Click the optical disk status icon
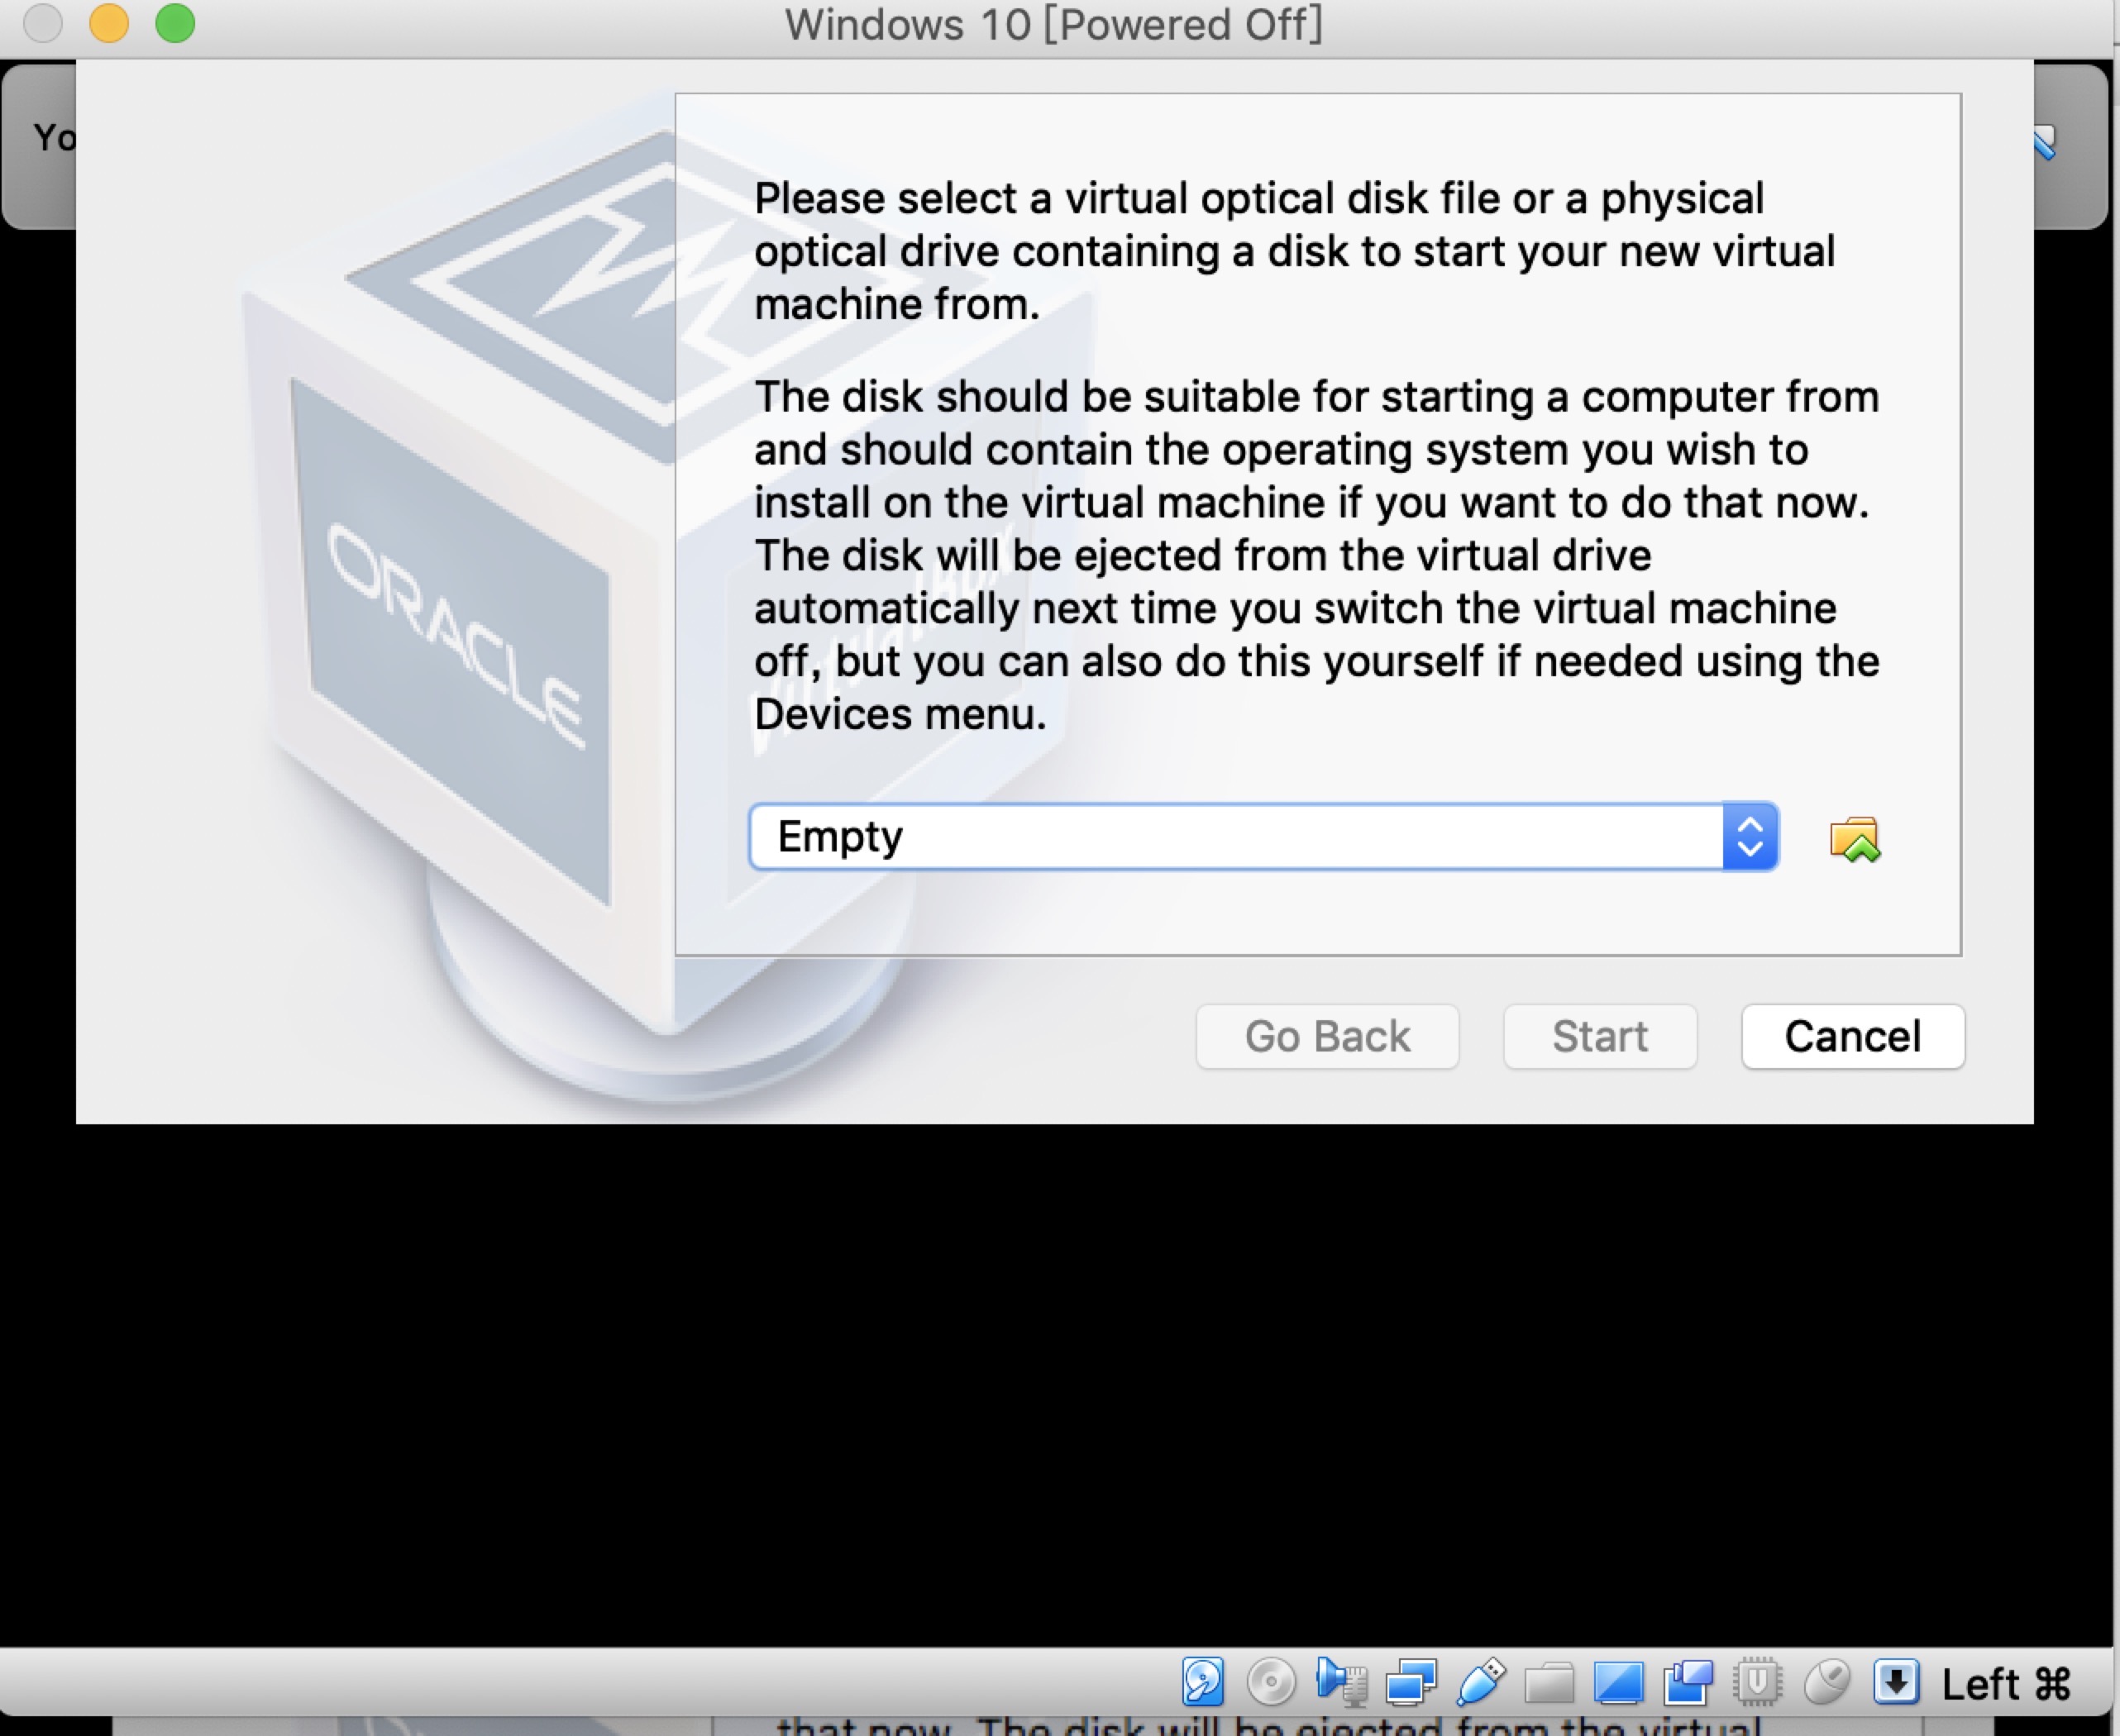 click(1272, 1682)
